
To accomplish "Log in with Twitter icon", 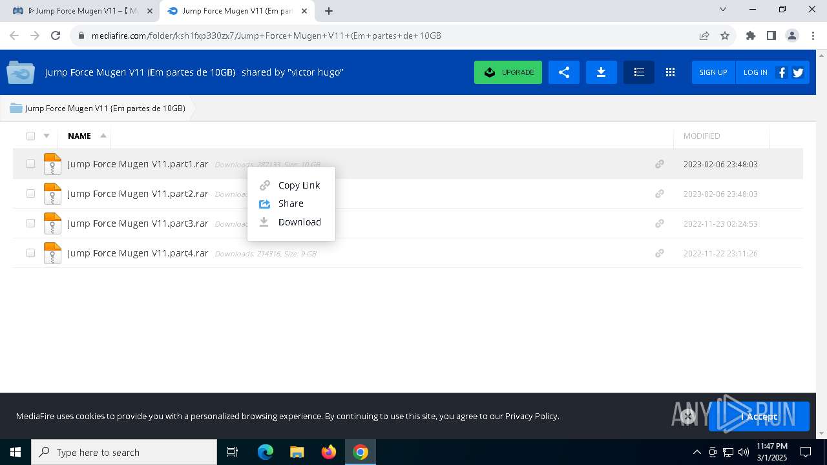I will click(x=798, y=72).
